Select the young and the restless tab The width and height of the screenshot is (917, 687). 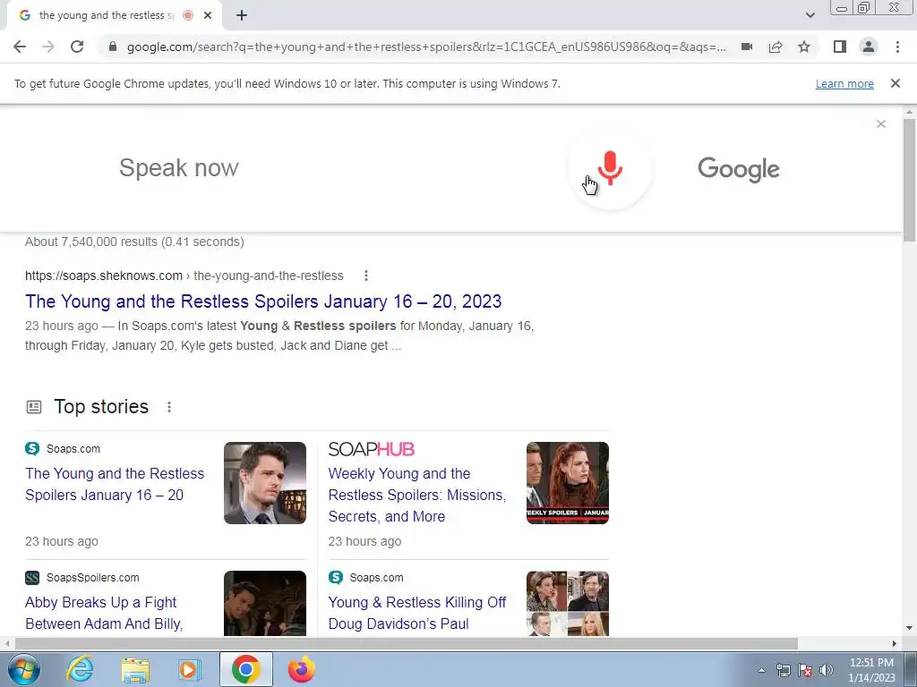coord(114,16)
